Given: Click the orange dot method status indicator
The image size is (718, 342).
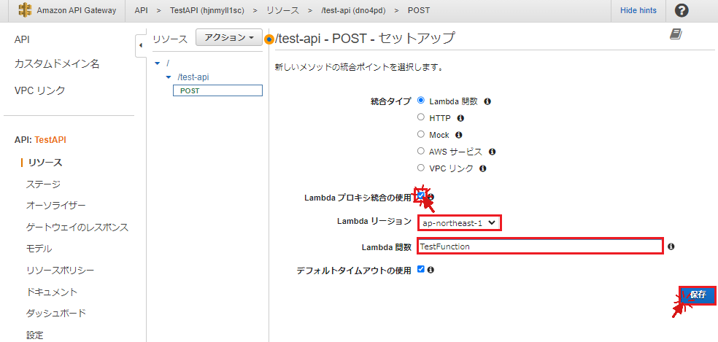Looking at the screenshot, I should [x=269, y=39].
